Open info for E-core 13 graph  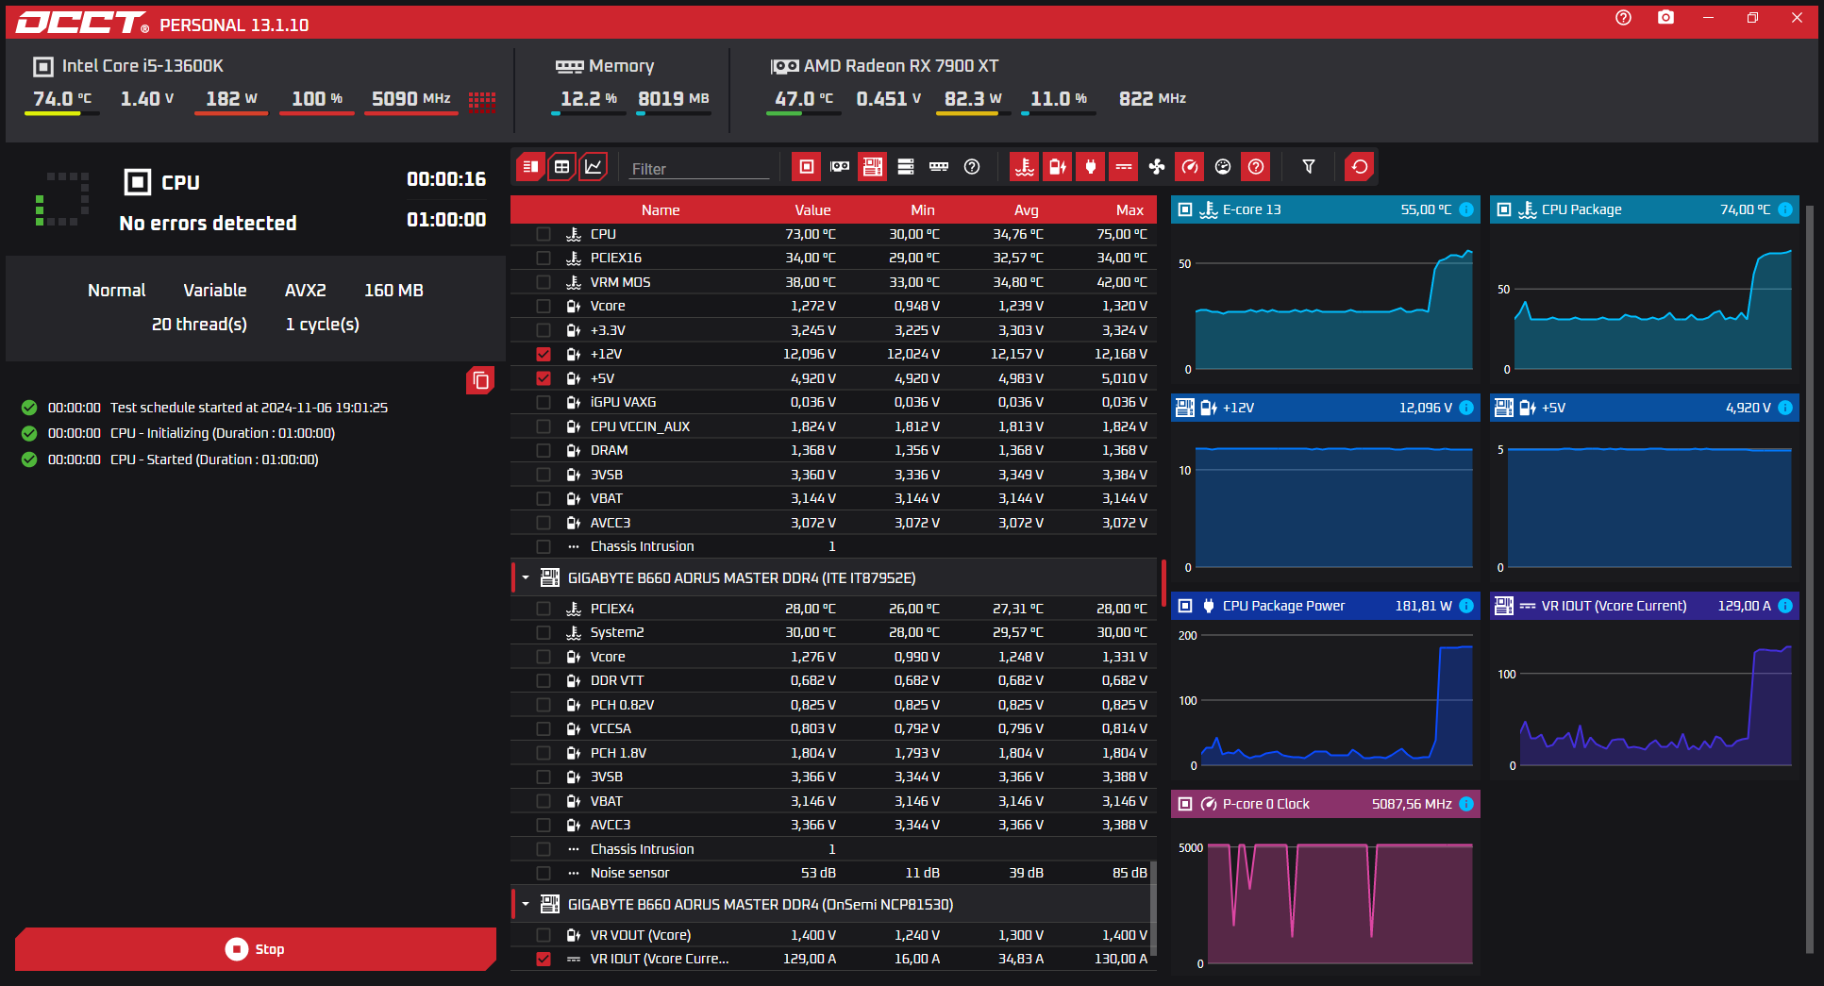coord(1466,209)
